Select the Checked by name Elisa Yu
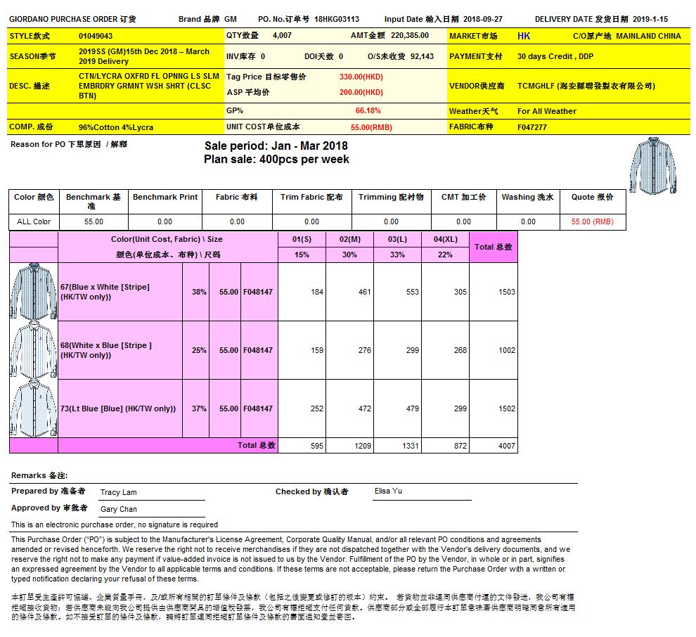Image resolution: width=696 pixels, height=637 pixels. (389, 491)
